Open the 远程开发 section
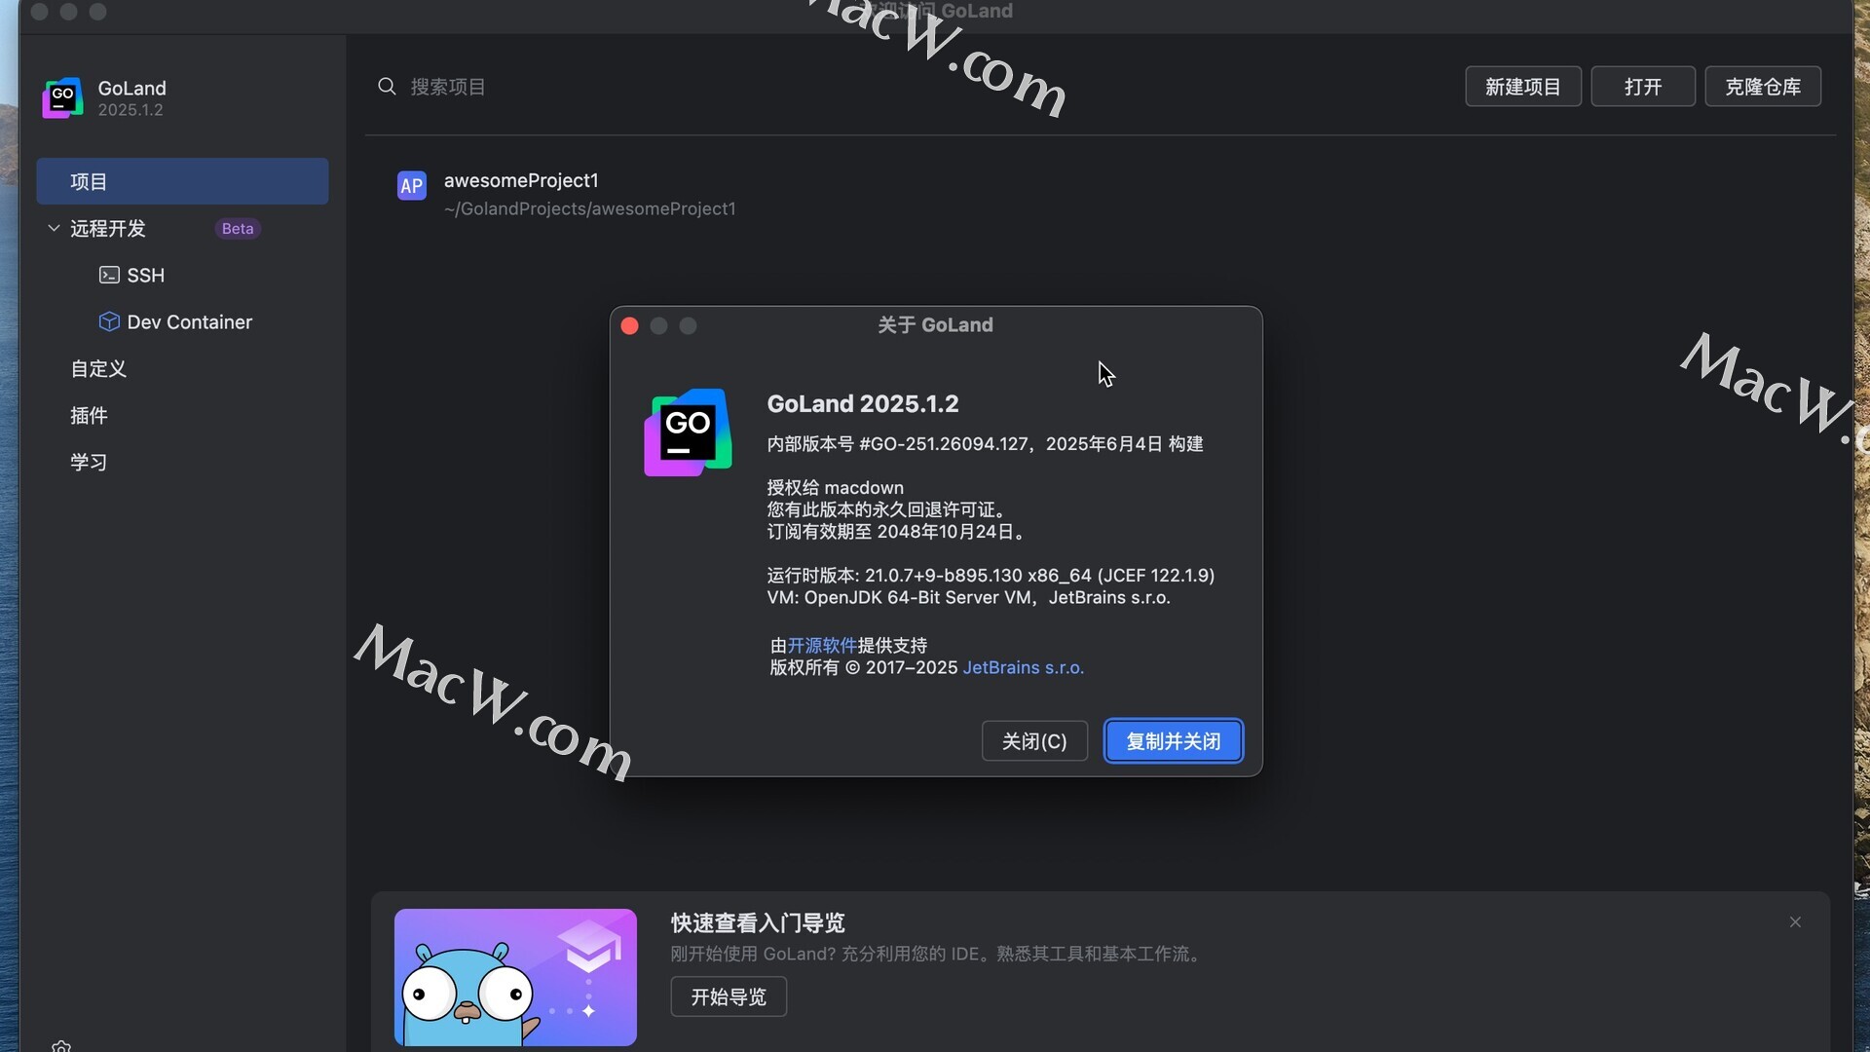 click(x=108, y=228)
